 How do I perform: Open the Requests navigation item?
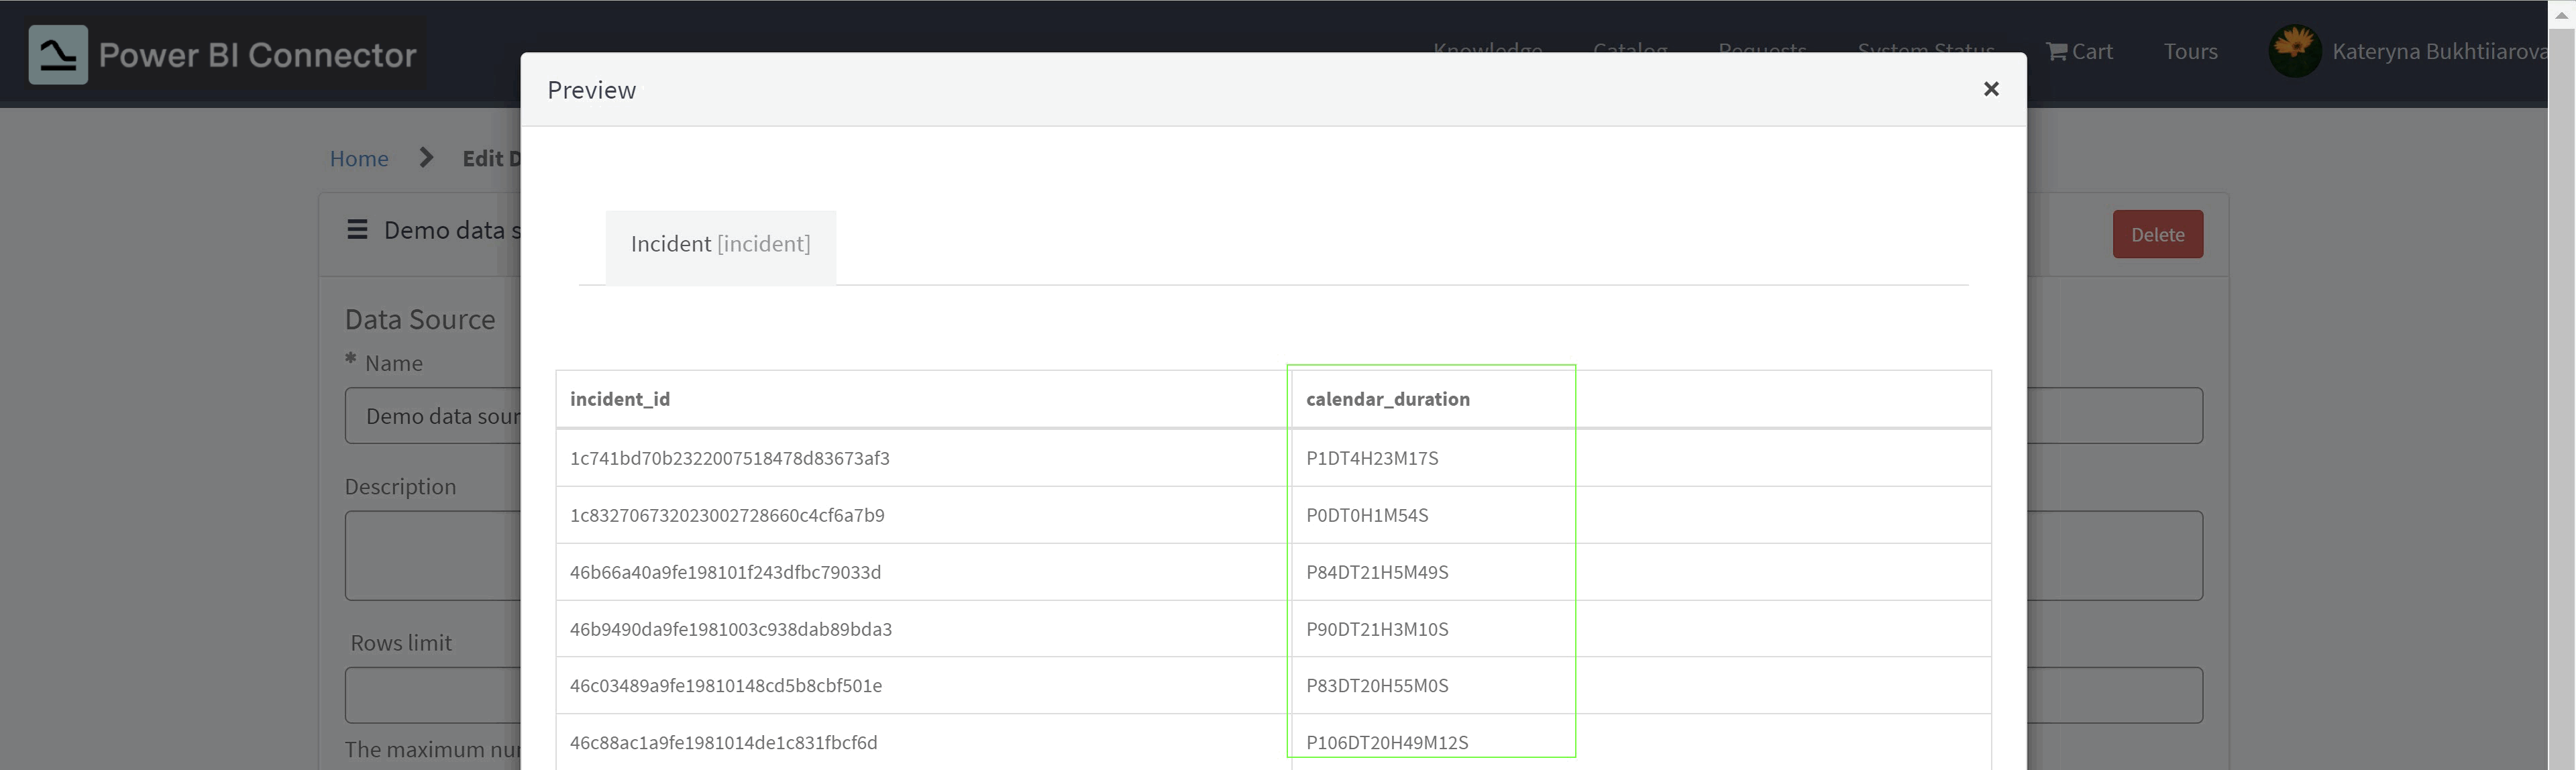tap(1761, 51)
